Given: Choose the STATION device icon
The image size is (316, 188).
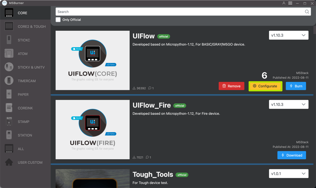Looking at the screenshot, I should tap(9, 135).
